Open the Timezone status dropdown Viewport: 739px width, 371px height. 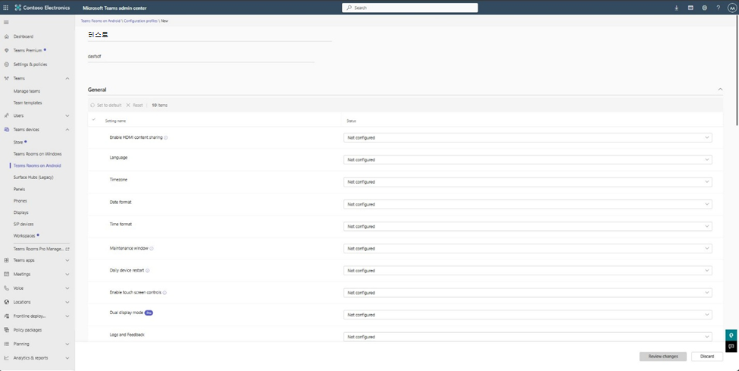[528, 182]
